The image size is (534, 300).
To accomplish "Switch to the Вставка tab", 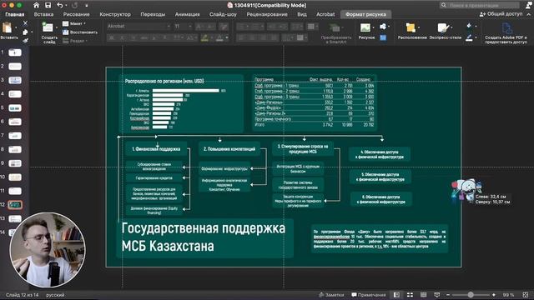I will (43, 14).
